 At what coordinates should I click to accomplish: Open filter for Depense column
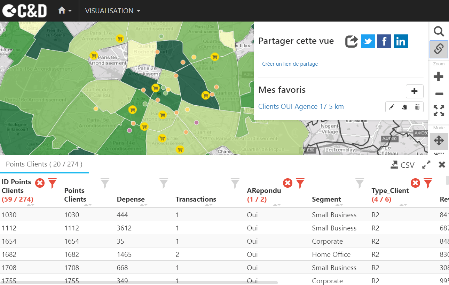click(164, 183)
